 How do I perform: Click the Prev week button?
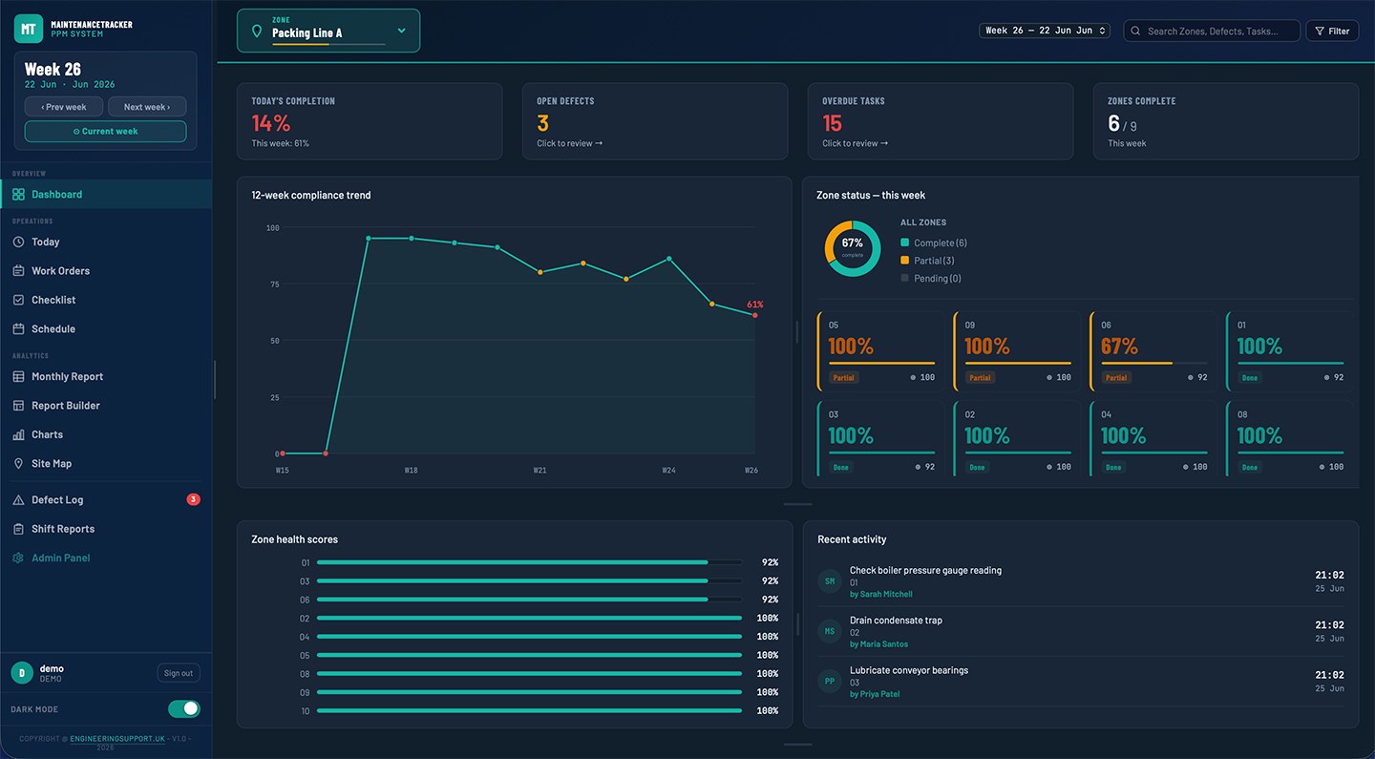click(64, 107)
